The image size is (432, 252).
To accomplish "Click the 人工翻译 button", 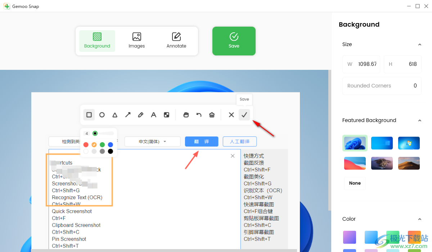I will tap(240, 141).
